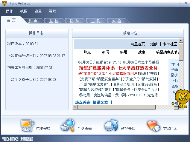Switch to the 监控 tab
The width and height of the screenshot is (190, 142).
click(54, 21)
